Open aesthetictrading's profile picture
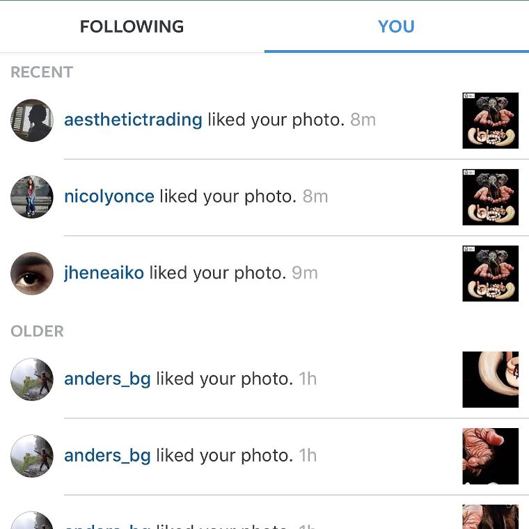 pyautogui.click(x=32, y=120)
